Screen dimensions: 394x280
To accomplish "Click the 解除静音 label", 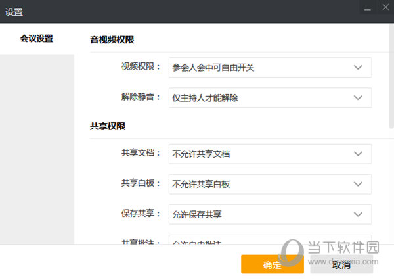I will click(141, 97).
